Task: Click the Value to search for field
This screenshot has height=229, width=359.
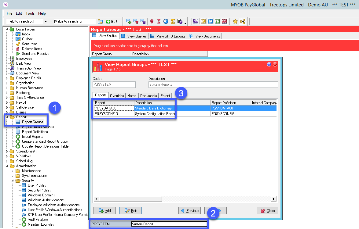Action: (x=74, y=21)
